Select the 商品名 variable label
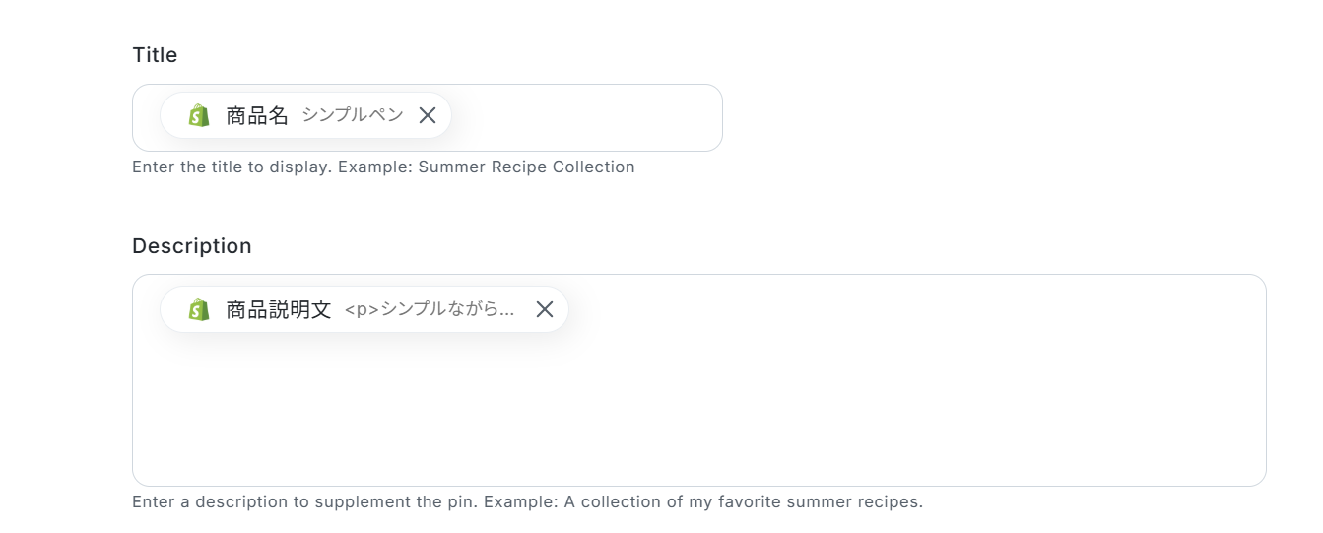The height and width of the screenshot is (533, 1323). 257,116
